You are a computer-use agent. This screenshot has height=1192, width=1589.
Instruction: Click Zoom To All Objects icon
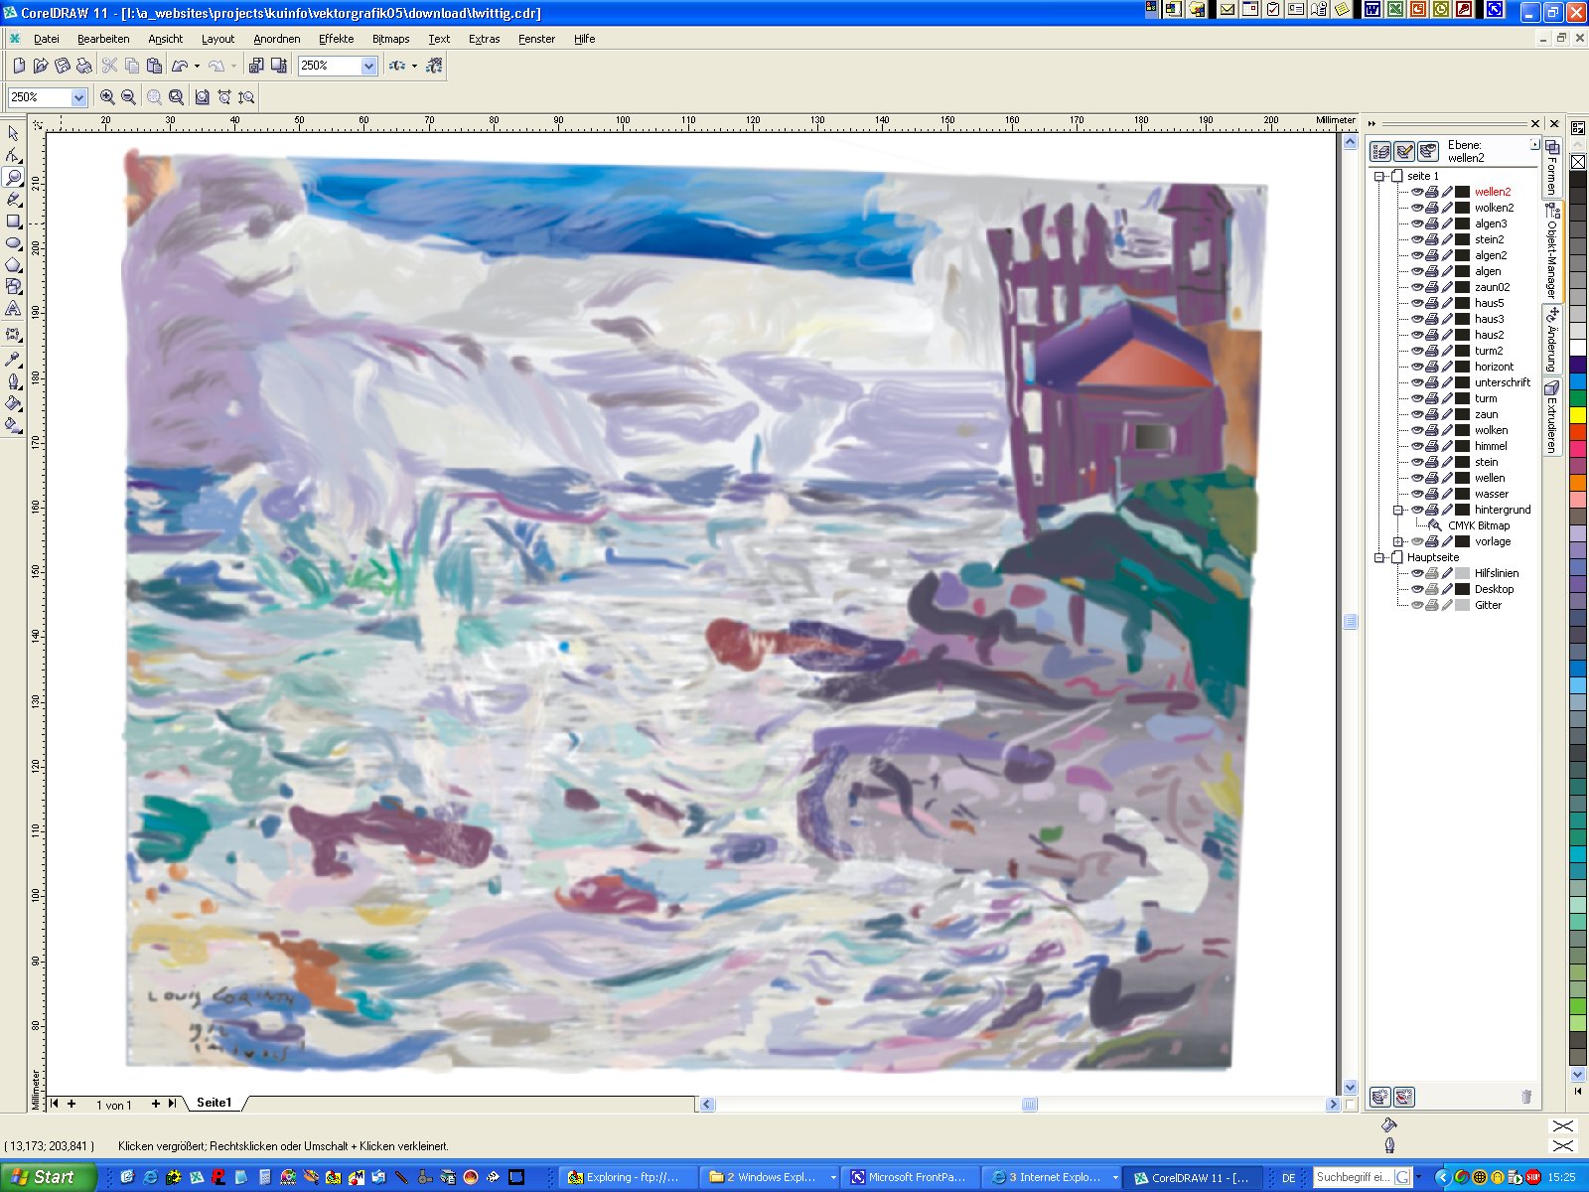(176, 97)
